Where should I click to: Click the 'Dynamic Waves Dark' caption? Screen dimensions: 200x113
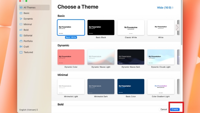pos(131,67)
